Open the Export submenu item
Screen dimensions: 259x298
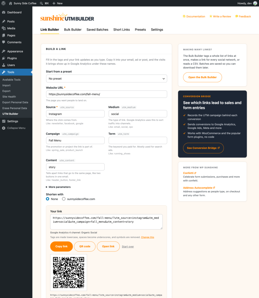pyautogui.click(x=6, y=91)
